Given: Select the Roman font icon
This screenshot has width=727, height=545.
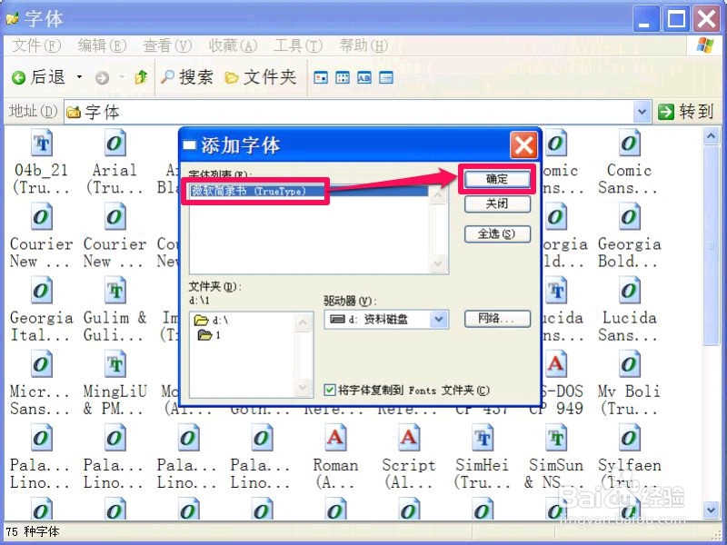Looking at the screenshot, I should (335, 438).
